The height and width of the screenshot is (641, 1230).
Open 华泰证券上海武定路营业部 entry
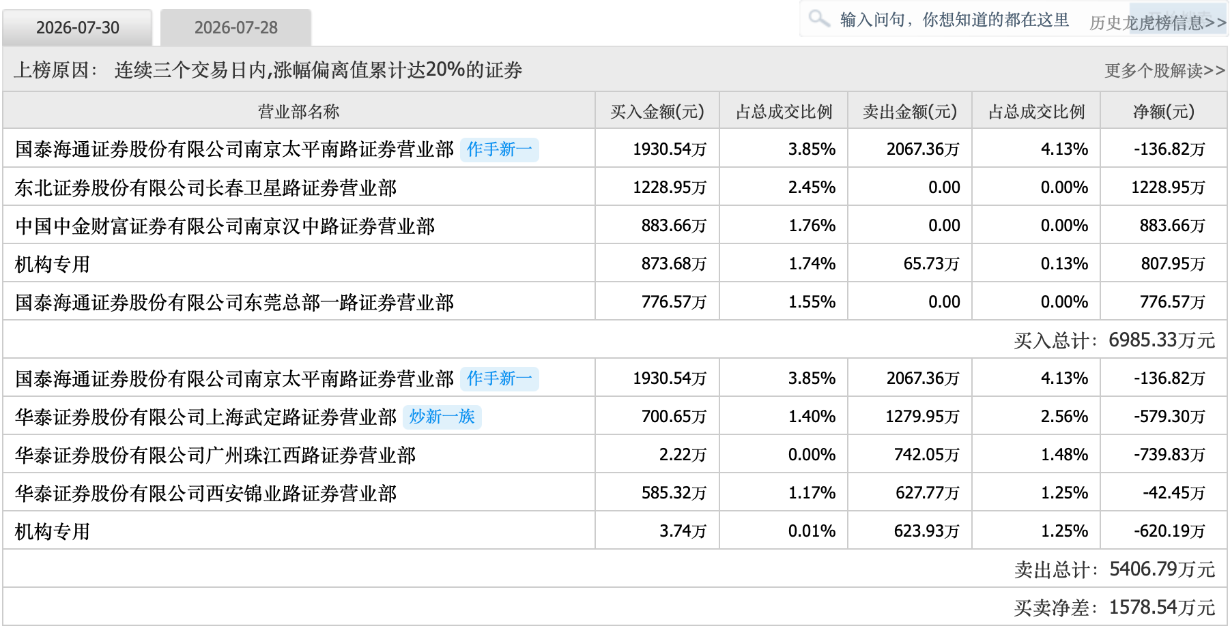[205, 417]
